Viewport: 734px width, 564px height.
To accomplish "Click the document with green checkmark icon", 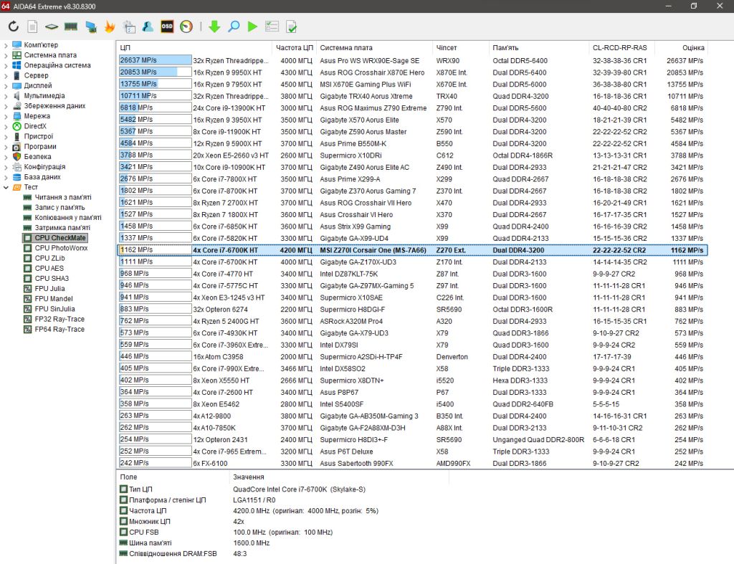I will point(291,27).
